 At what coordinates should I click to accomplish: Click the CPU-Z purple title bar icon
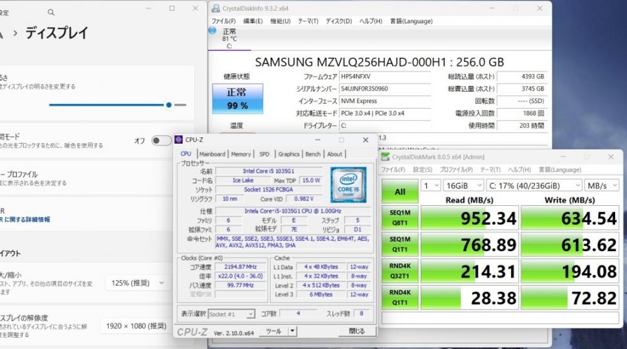tap(180, 140)
